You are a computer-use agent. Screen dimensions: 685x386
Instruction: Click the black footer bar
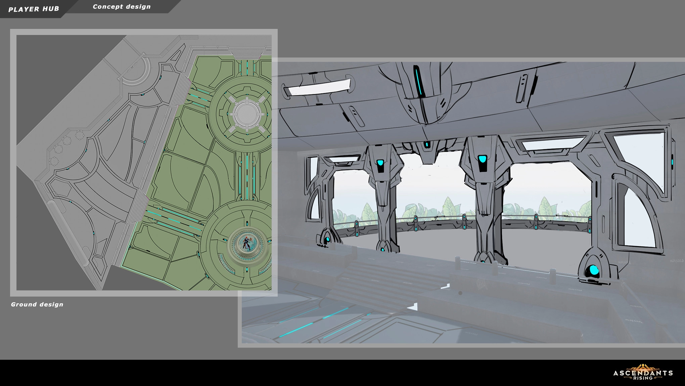pos(302,373)
